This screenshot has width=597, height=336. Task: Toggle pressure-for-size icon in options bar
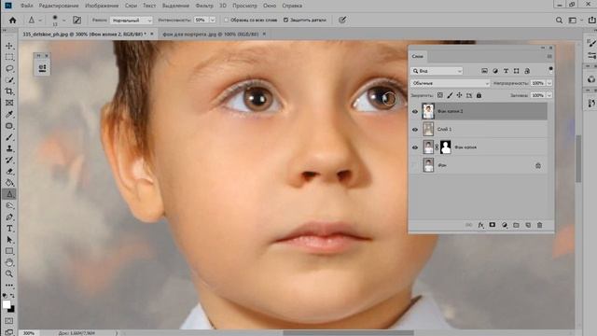pos(342,21)
